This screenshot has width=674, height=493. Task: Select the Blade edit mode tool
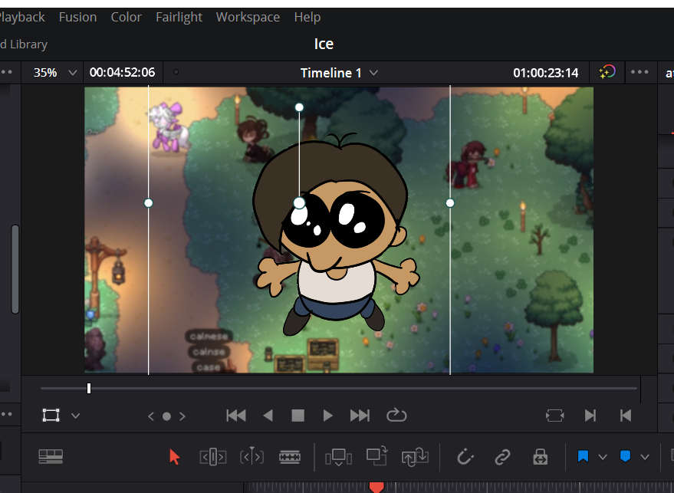pyautogui.click(x=290, y=457)
